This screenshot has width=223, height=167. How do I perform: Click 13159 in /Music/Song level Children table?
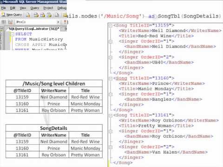(x=22, y=97)
